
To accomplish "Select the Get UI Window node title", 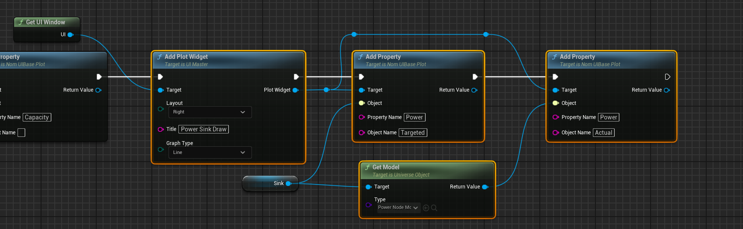I will [x=45, y=22].
